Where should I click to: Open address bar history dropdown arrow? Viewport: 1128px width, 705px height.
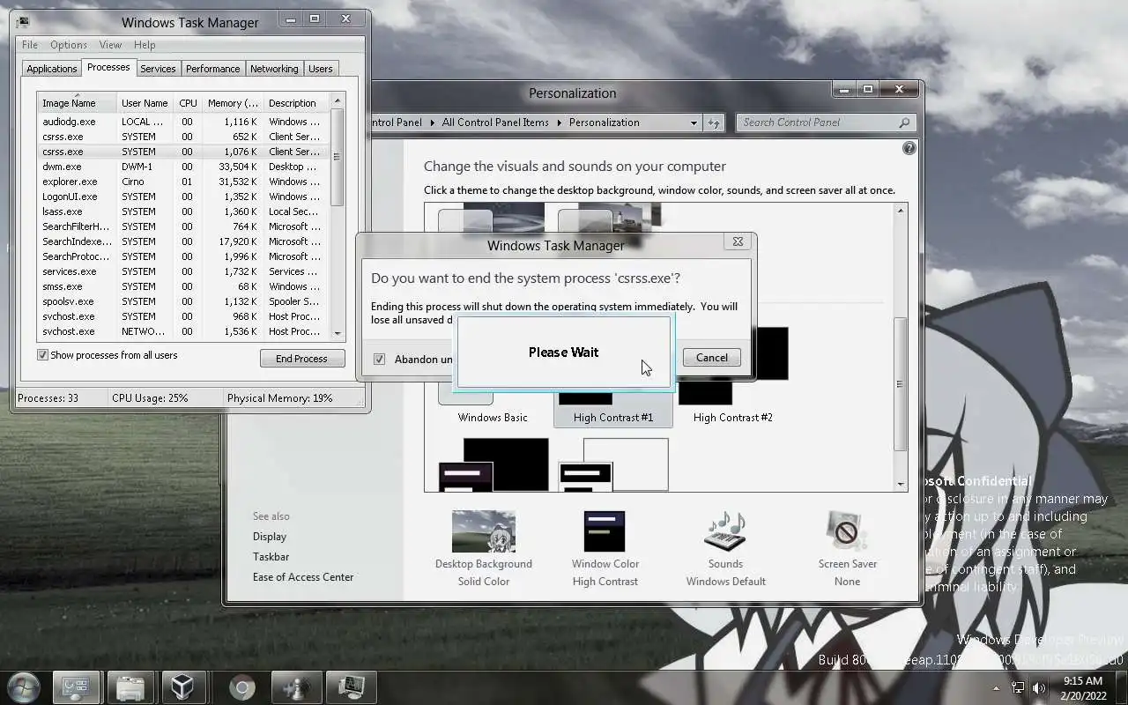point(694,122)
